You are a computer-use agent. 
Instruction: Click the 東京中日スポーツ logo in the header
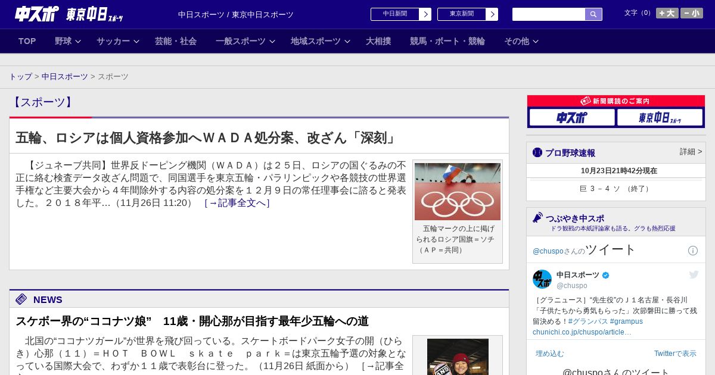[94, 14]
